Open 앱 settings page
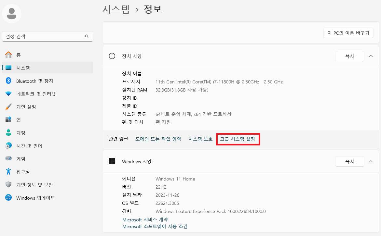The height and width of the screenshot is (236, 381). (x=48, y=119)
